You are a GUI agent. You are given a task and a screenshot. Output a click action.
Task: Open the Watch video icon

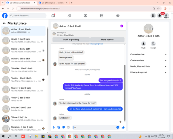pyautogui.click(x=85, y=16)
